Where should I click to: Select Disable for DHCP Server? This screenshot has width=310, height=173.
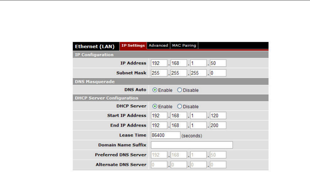click(179, 106)
